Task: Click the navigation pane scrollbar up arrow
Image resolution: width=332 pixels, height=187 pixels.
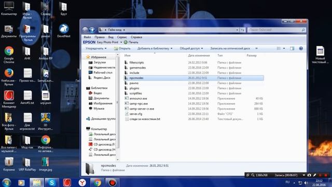Action: (118, 55)
